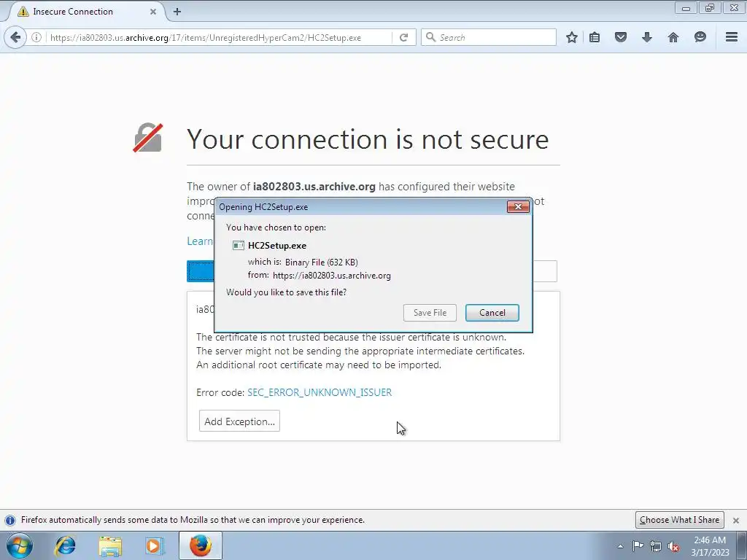Screen dimensions: 747x560
Task: Go to Firefox Home icon
Action: point(673,37)
